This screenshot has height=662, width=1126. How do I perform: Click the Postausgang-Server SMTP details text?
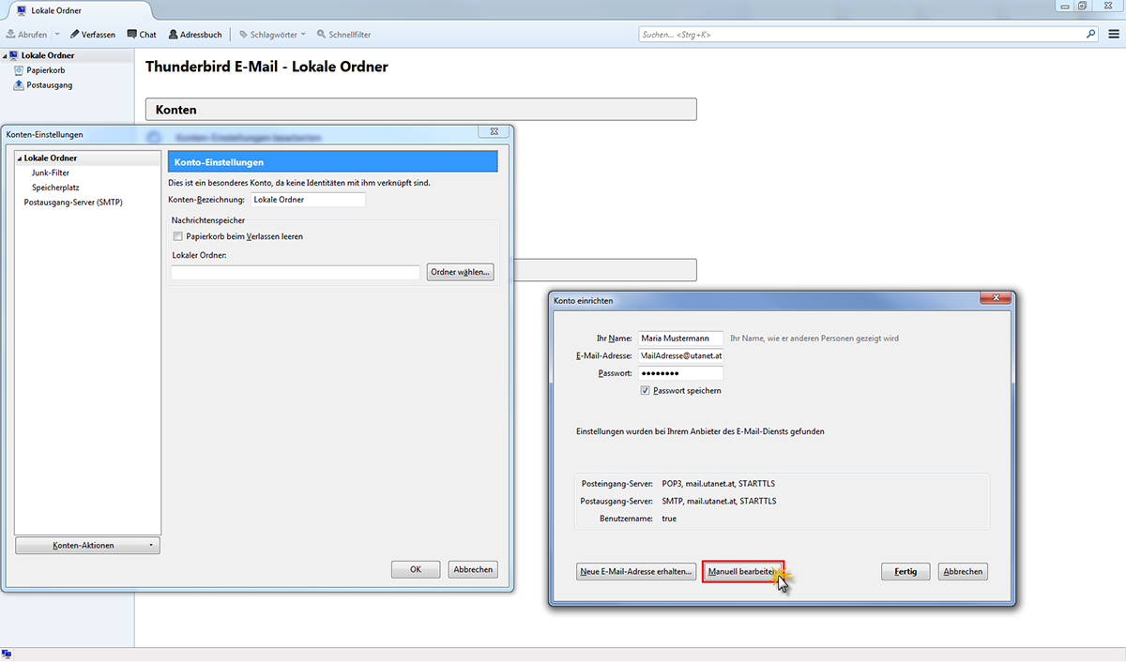pos(719,502)
